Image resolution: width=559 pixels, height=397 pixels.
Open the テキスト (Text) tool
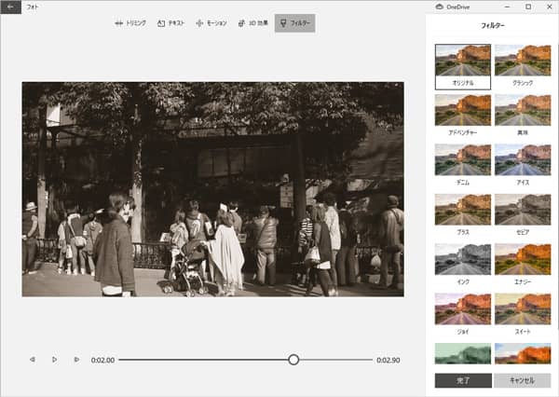(x=171, y=22)
